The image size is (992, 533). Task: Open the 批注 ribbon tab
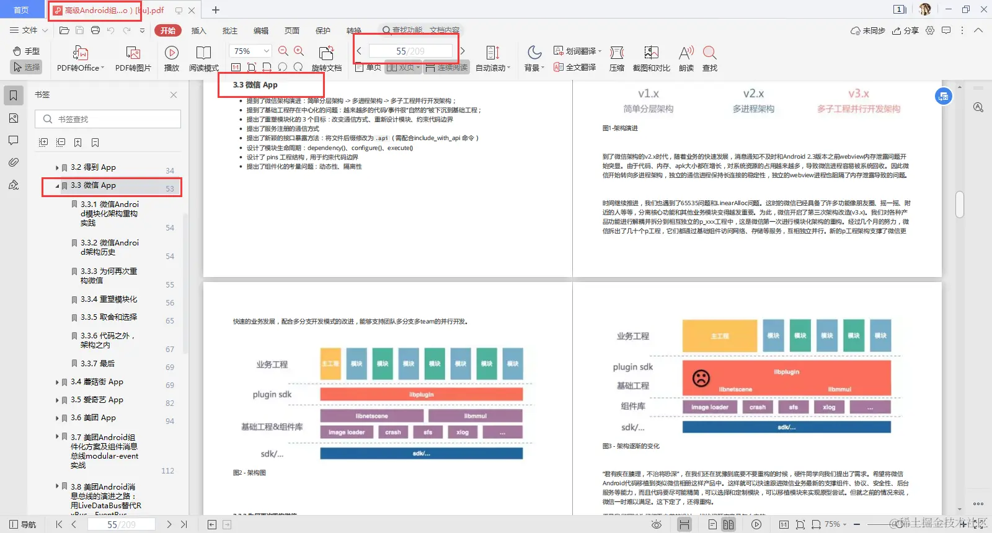tap(230, 30)
